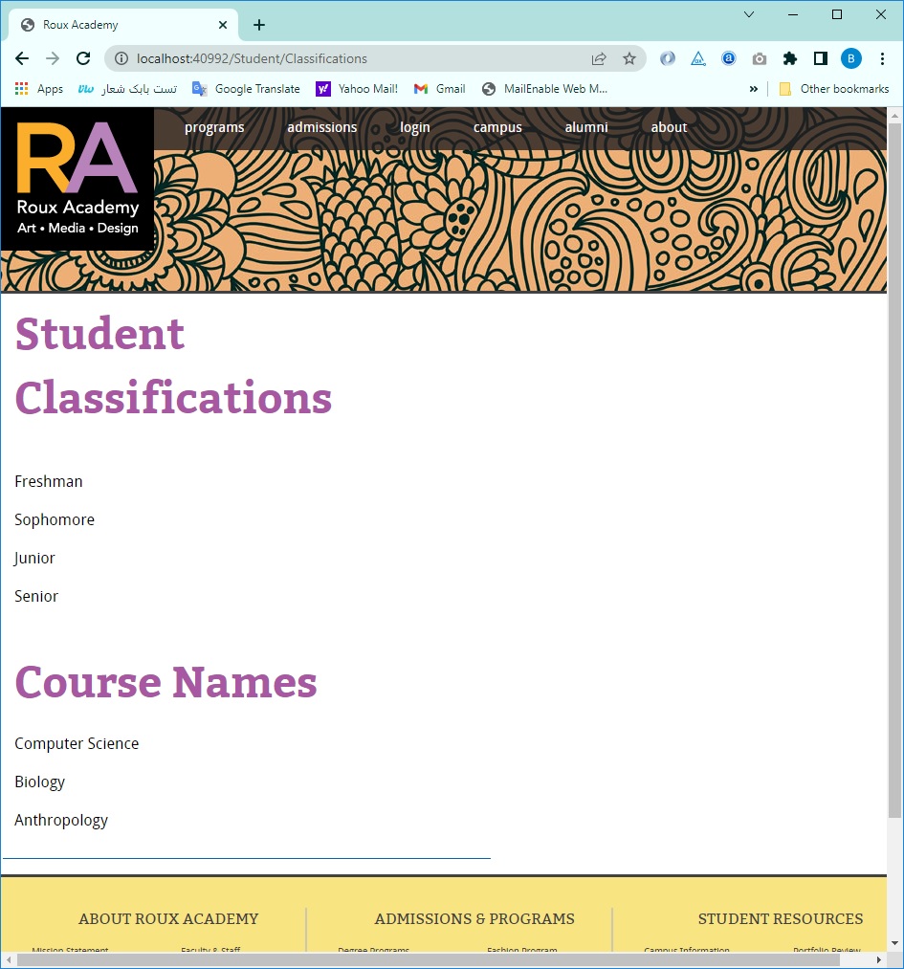Open the Other bookmarks folder
Screen dimensions: 904x969
834,89
